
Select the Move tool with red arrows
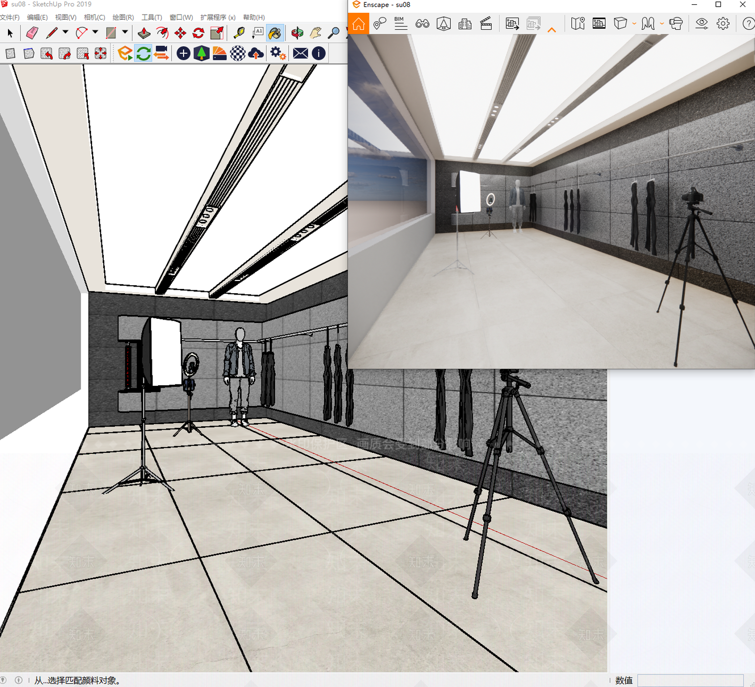[x=180, y=33]
